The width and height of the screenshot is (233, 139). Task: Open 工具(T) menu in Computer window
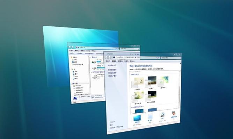(88, 51)
